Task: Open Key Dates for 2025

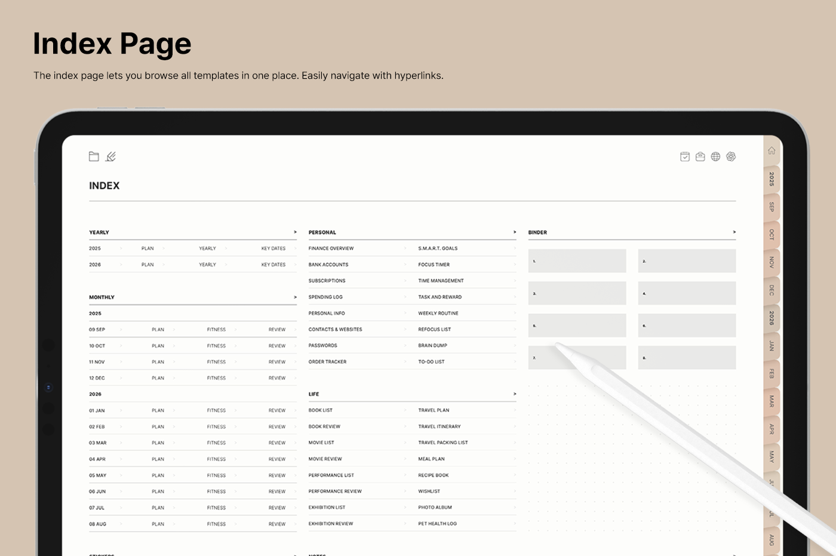Action: (273, 248)
